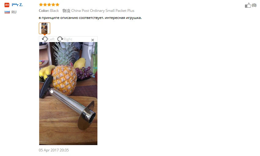Click the five-star rating
The image size is (260, 156).
coord(49,5)
